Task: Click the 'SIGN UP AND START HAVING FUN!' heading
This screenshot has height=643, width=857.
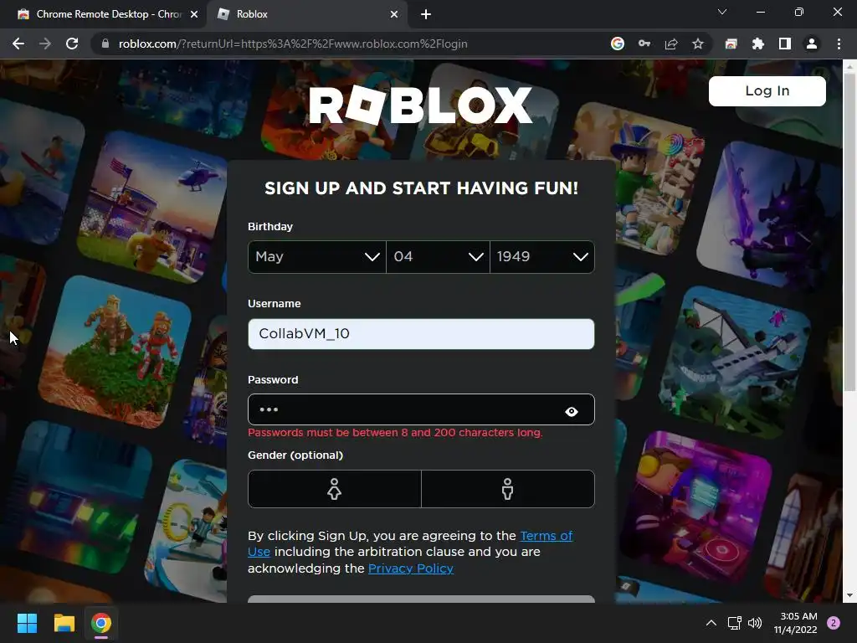Action: [422, 188]
